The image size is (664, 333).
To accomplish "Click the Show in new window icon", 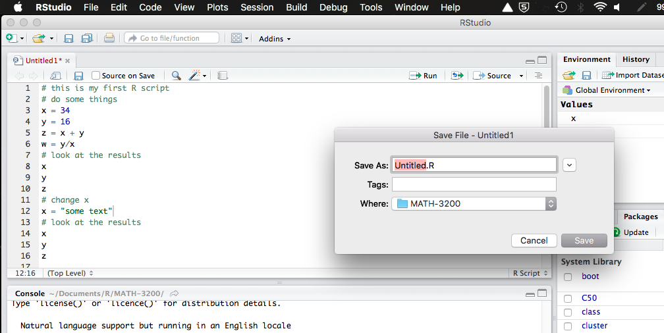I will pyautogui.click(x=55, y=76).
